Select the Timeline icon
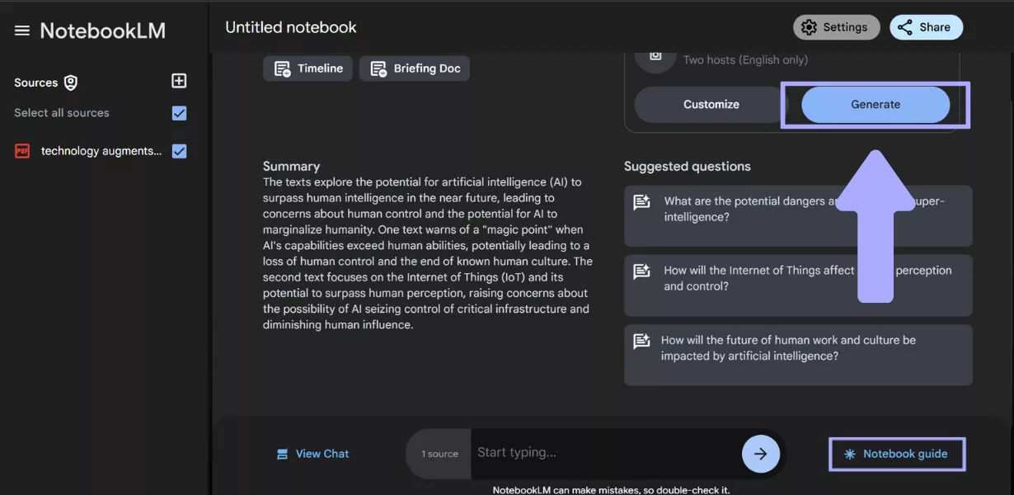 [x=282, y=68]
